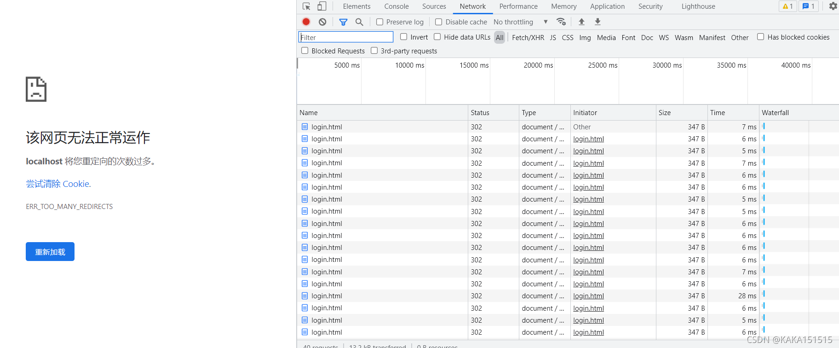Filter requests by Doc
Image resolution: width=839 pixels, height=348 pixels.
pos(647,38)
